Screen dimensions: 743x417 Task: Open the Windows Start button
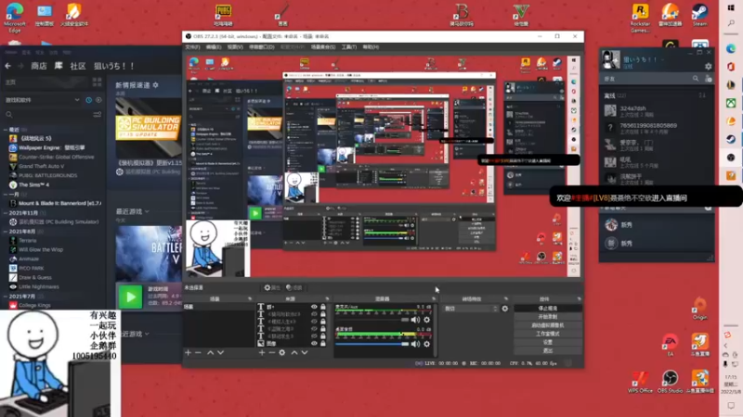point(731,8)
